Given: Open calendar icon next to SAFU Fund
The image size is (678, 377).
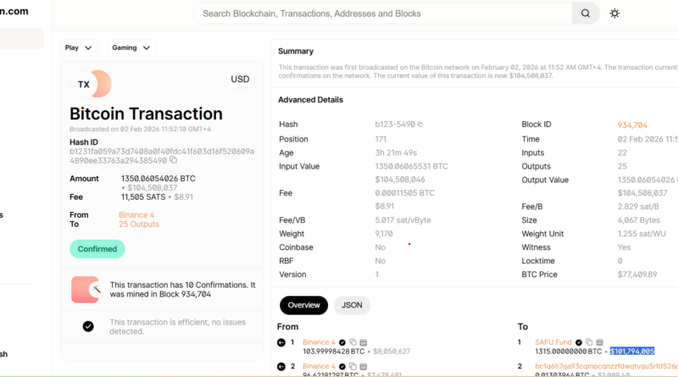Looking at the screenshot, I should tap(599, 342).
